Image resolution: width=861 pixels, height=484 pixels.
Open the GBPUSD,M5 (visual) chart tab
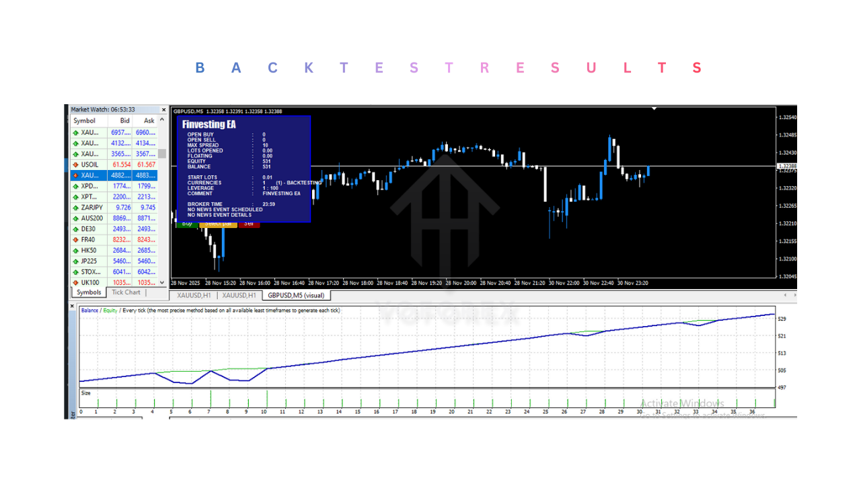click(x=295, y=295)
